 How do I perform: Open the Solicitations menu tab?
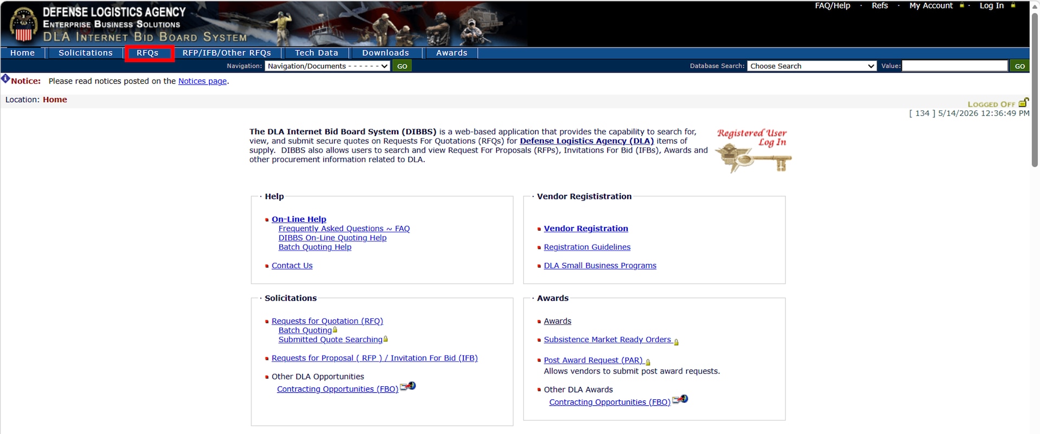(x=86, y=53)
